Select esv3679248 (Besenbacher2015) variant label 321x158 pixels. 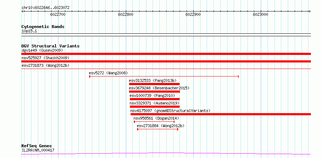159,88
